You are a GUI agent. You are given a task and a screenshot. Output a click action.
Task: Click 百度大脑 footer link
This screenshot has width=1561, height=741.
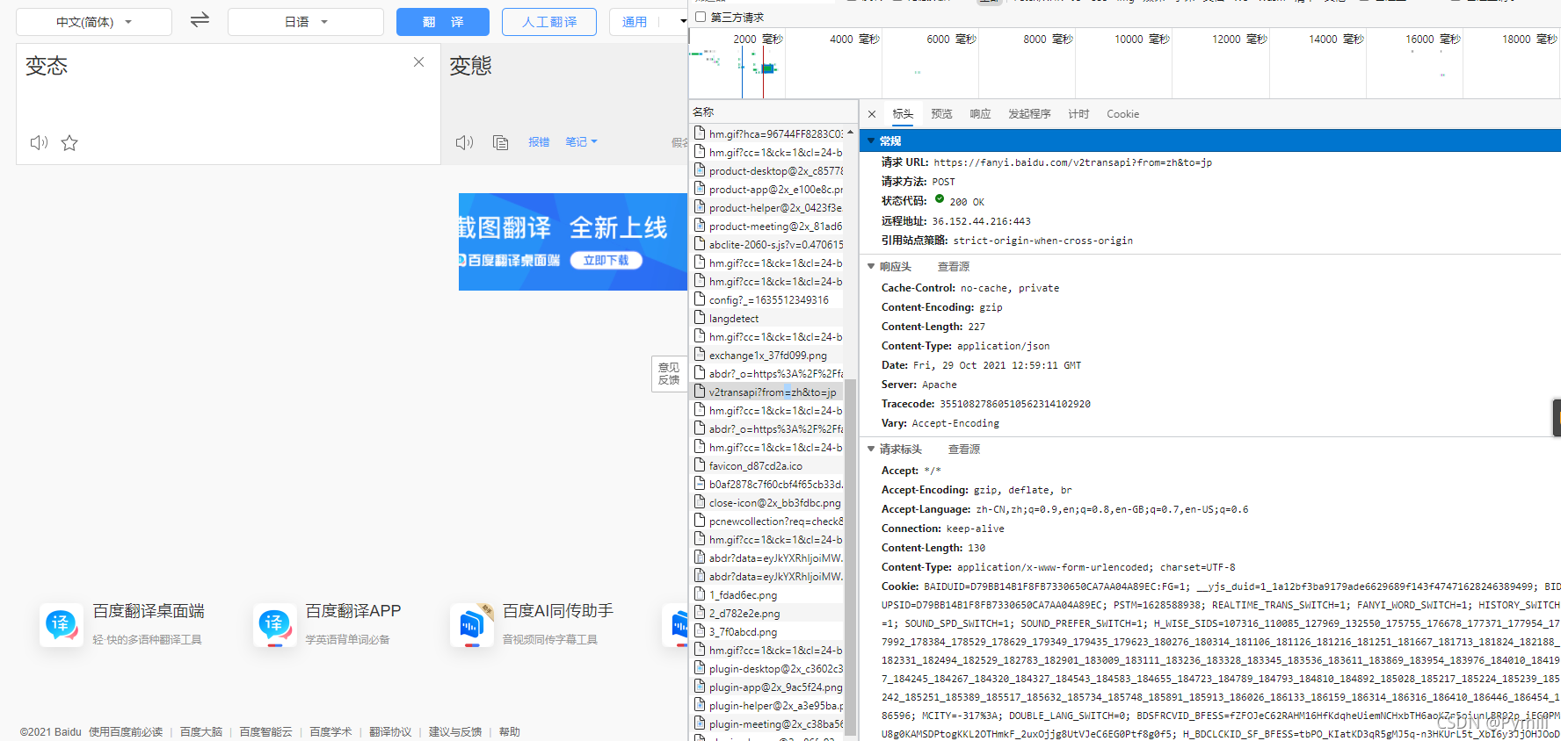click(201, 732)
